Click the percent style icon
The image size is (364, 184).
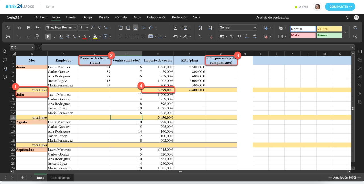click(x=232, y=36)
